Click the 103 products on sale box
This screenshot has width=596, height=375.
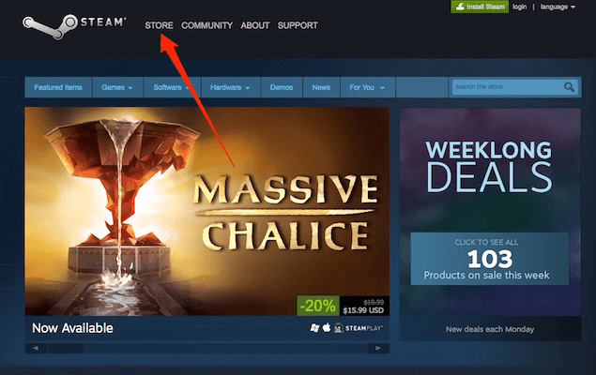pos(490,259)
